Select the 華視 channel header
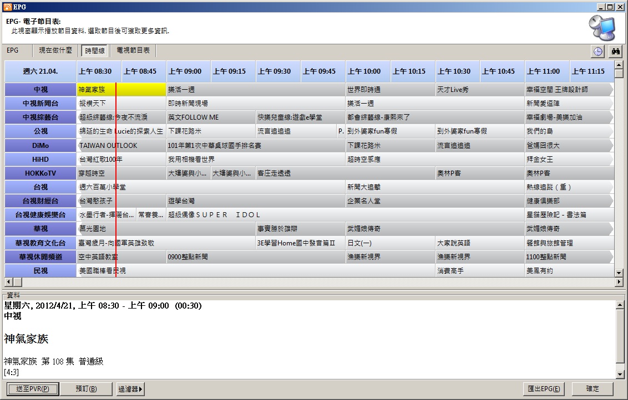Viewport: 628px width, 400px height. pos(40,229)
